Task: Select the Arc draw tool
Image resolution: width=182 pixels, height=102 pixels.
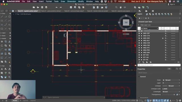Action: pos(6,21)
